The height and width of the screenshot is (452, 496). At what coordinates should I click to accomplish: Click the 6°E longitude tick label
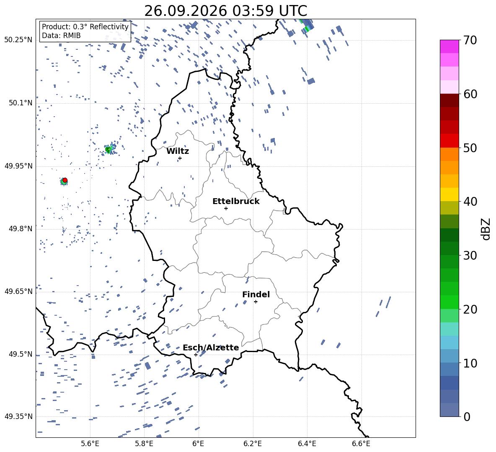(x=198, y=444)
